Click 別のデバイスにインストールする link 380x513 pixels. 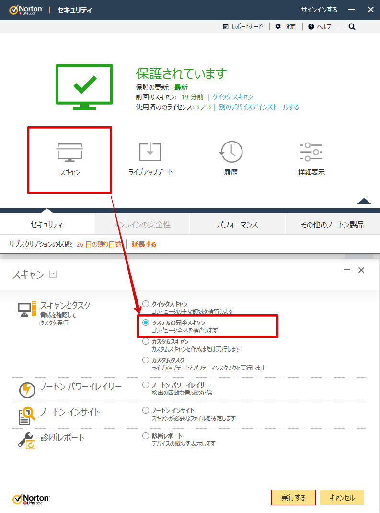click(259, 107)
